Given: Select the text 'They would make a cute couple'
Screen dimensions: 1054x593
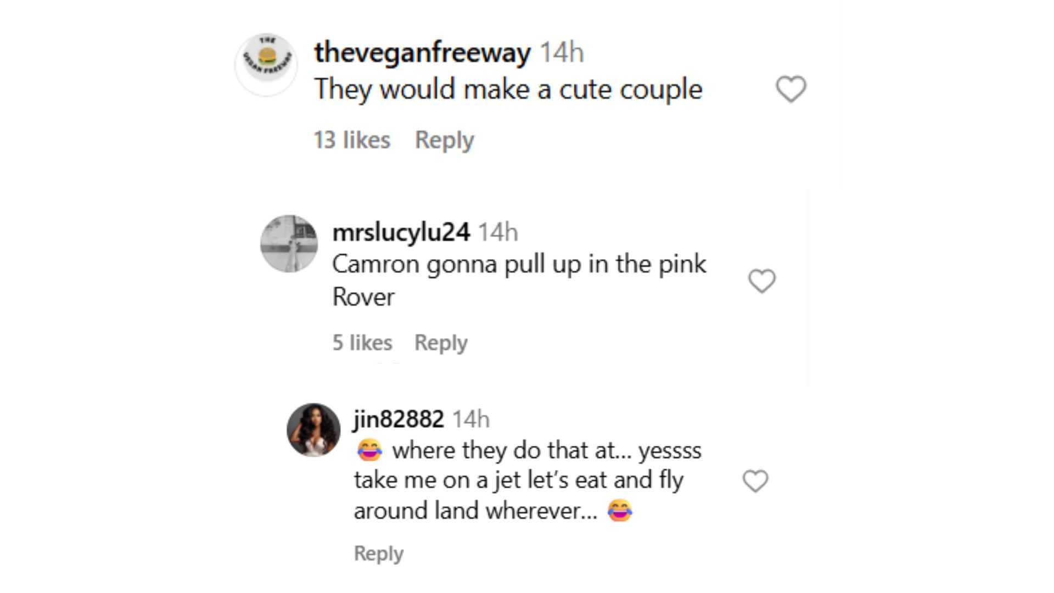Looking at the screenshot, I should 508,89.
